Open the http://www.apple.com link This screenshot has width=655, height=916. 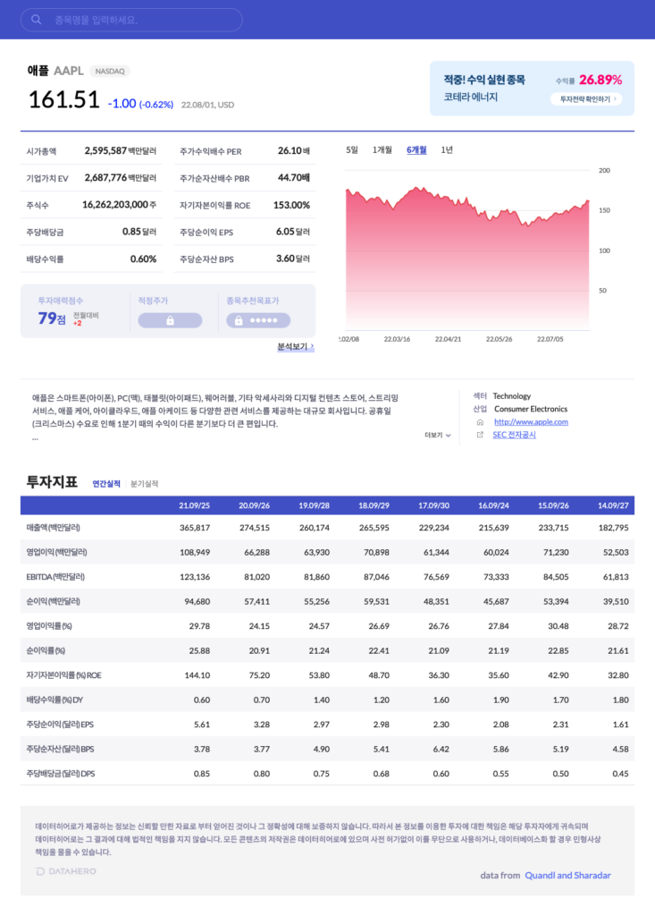531,422
